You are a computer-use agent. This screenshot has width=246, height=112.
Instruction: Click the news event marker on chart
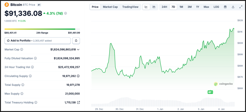pyautogui.click(x=210, y=92)
